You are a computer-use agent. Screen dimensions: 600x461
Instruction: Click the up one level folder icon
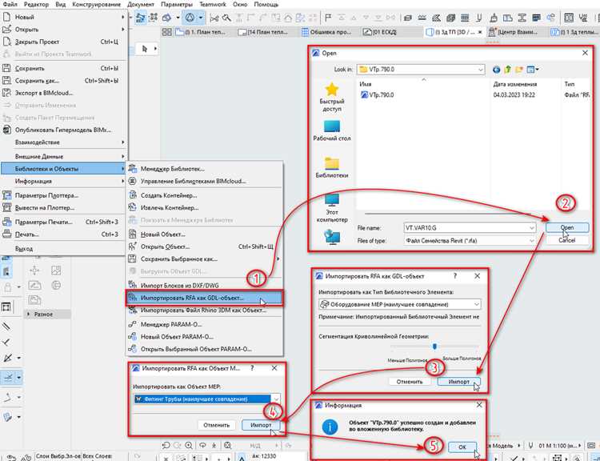(x=508, y=70)
